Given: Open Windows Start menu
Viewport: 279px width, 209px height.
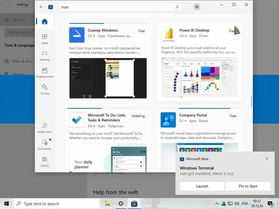Looking at the screenshot, I should click(x=7, y=204).
